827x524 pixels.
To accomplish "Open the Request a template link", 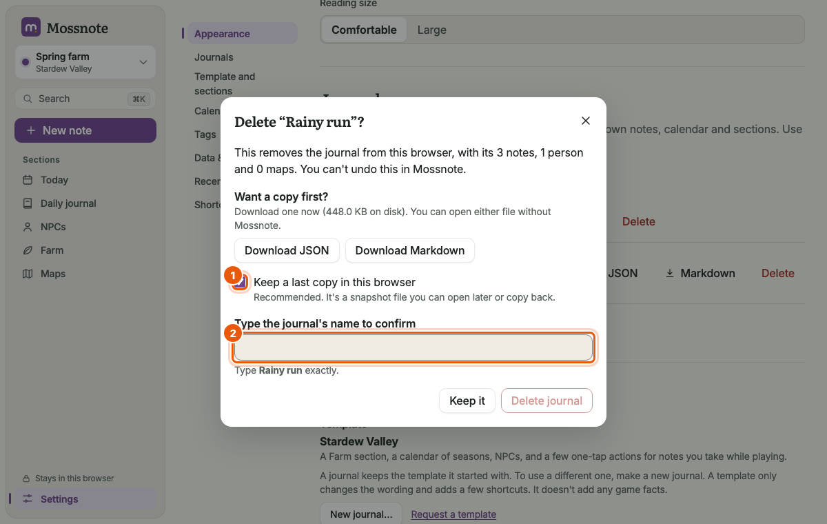I will pos(453,514).
